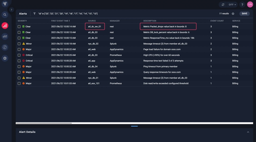This screenshot has width=256, height=142.
Task: Collapse the Alert Details panel chevron
Action: (248, 132)
